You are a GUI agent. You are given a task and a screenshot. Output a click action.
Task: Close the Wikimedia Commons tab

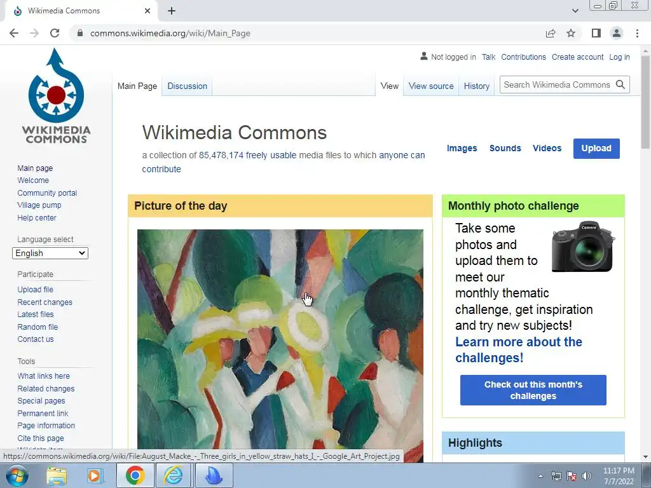pyautogui.click(x=147, y=11)
